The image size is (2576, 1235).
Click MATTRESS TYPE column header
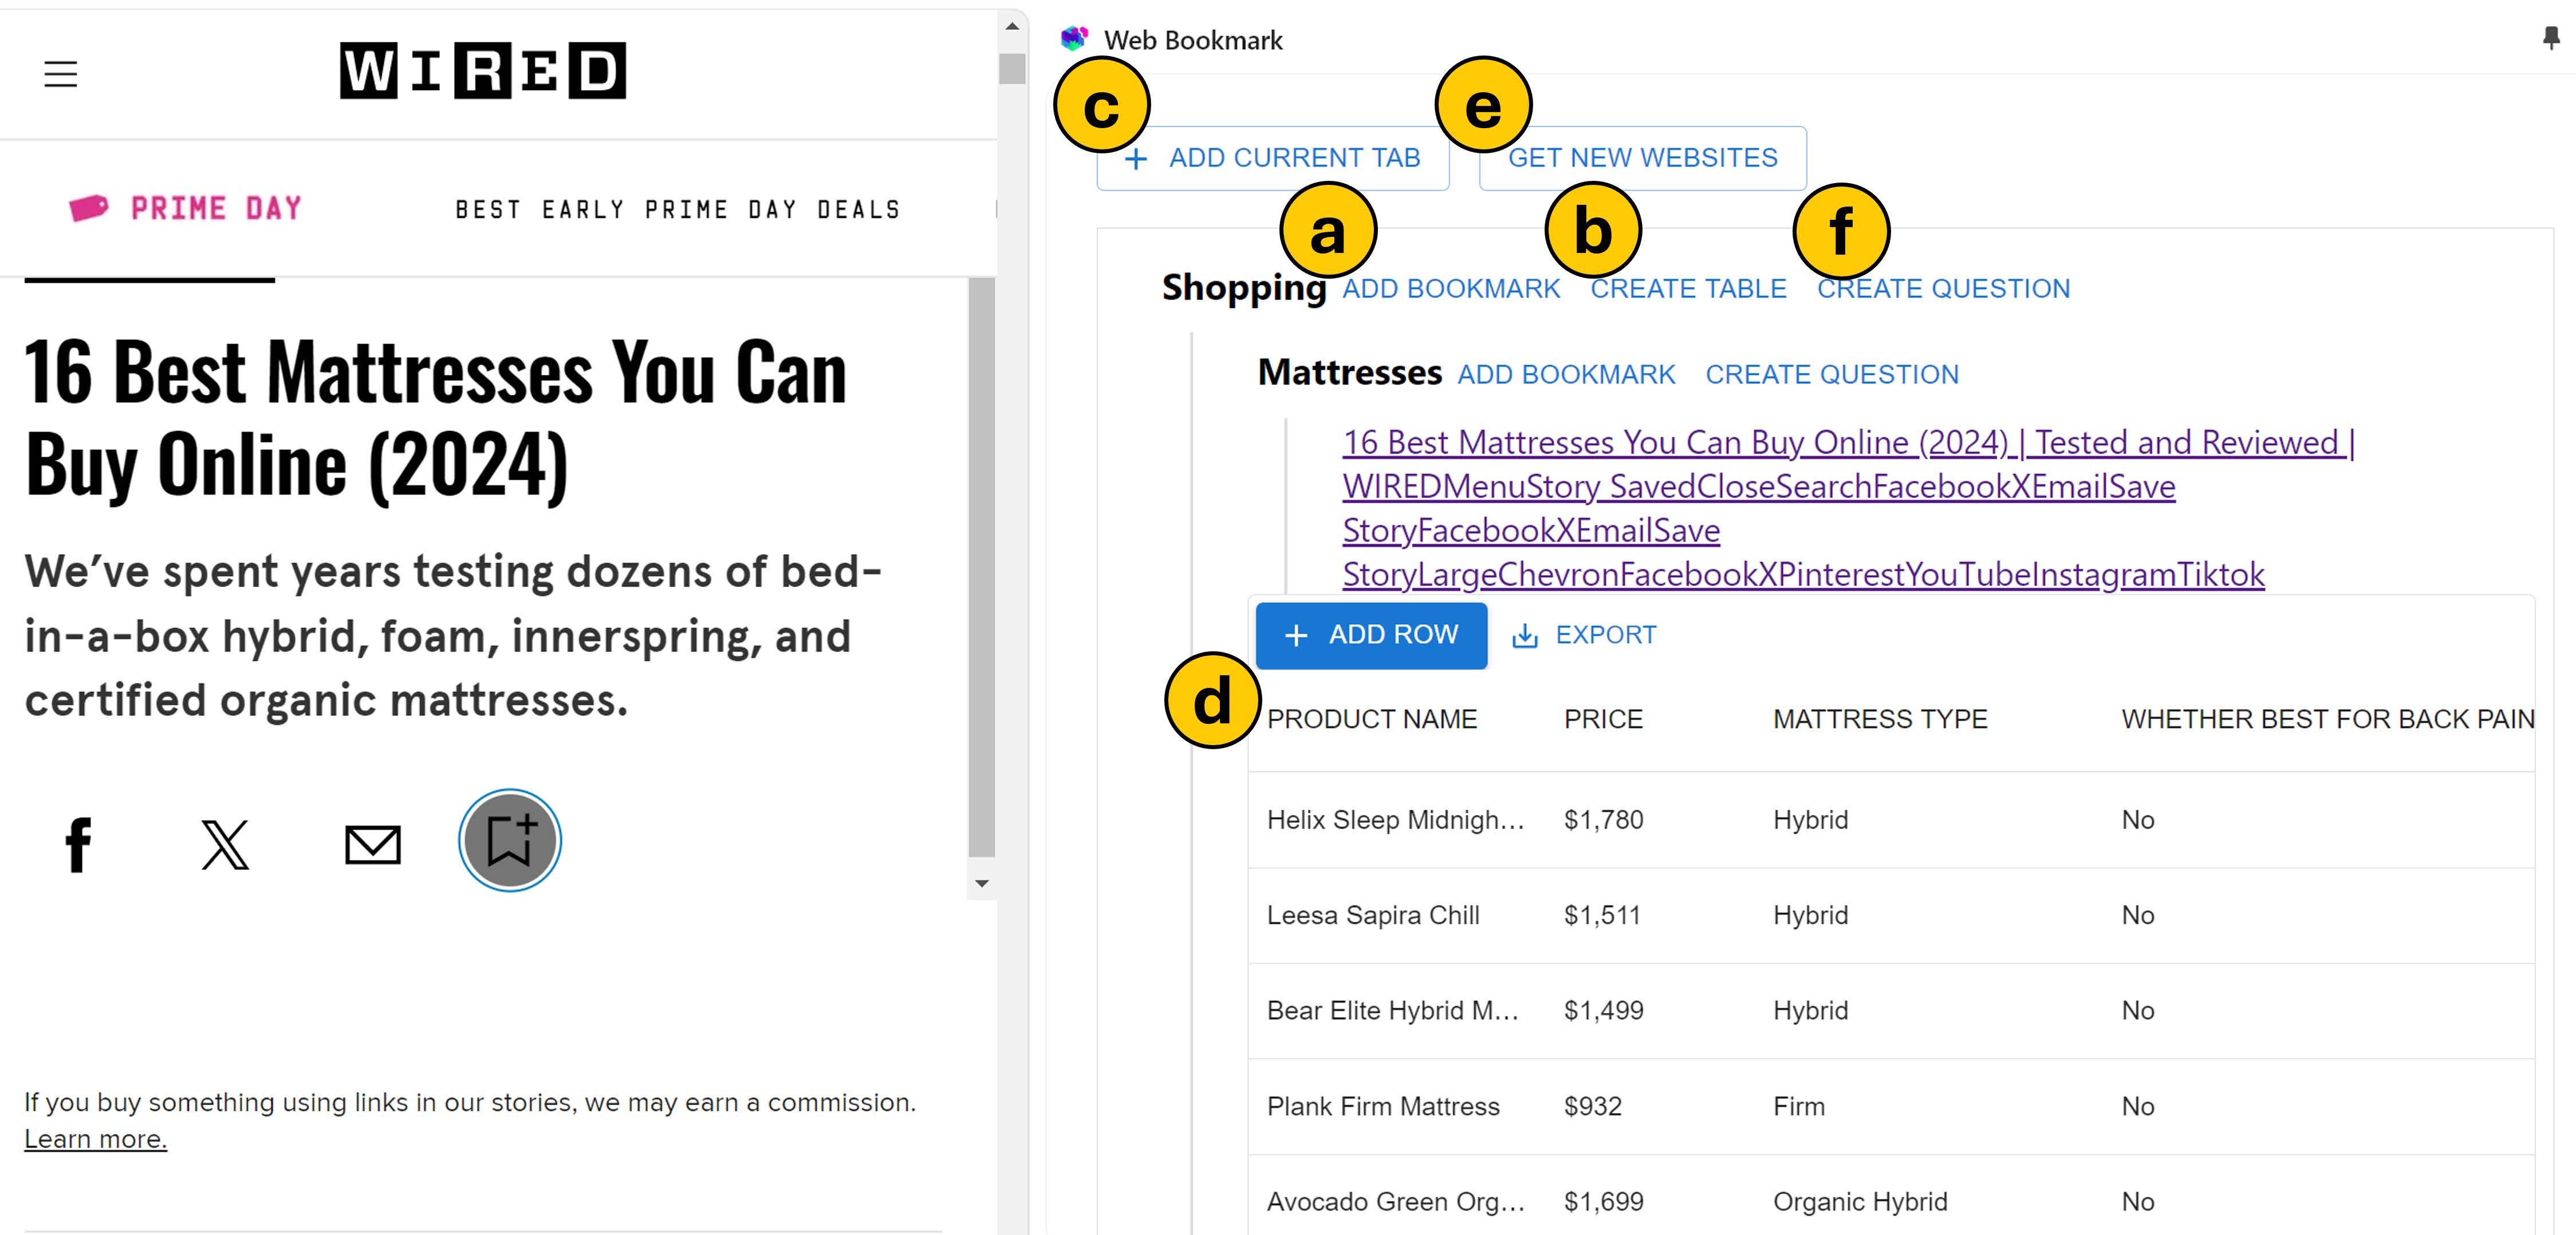click(1880, 719)
